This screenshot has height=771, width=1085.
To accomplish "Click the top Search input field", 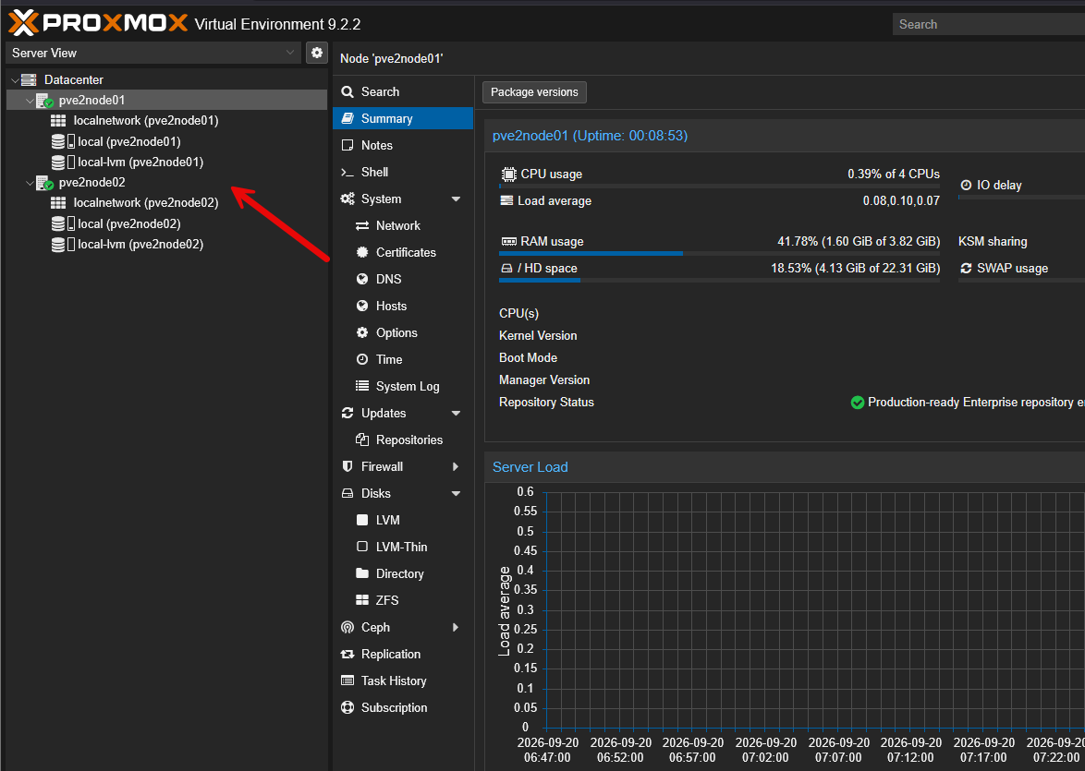I will (990, 24).
